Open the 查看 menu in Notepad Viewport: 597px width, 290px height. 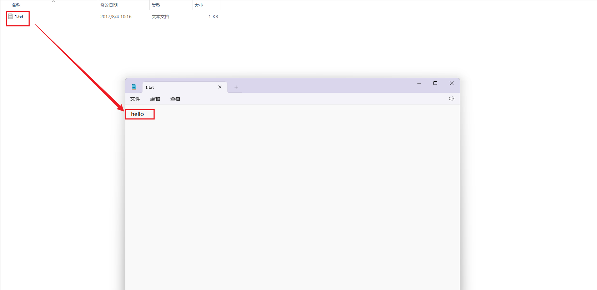[x=175, y=99]
